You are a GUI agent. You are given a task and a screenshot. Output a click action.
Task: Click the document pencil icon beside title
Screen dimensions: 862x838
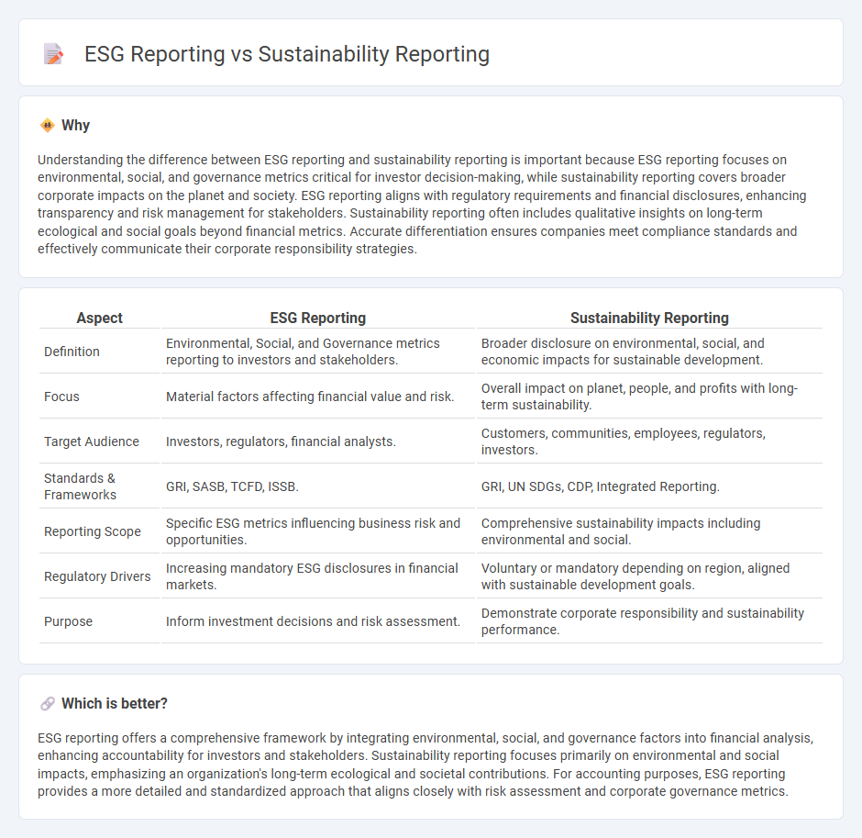[53, 54]
